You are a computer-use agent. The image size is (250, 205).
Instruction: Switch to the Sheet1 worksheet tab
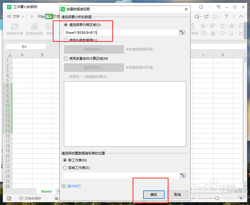tap(47, 191)
